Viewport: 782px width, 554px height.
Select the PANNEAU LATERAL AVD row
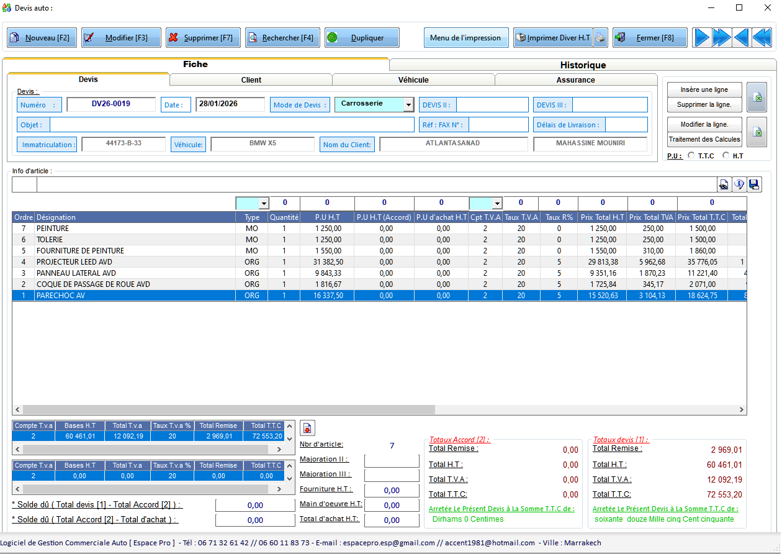tap(379, 273)
